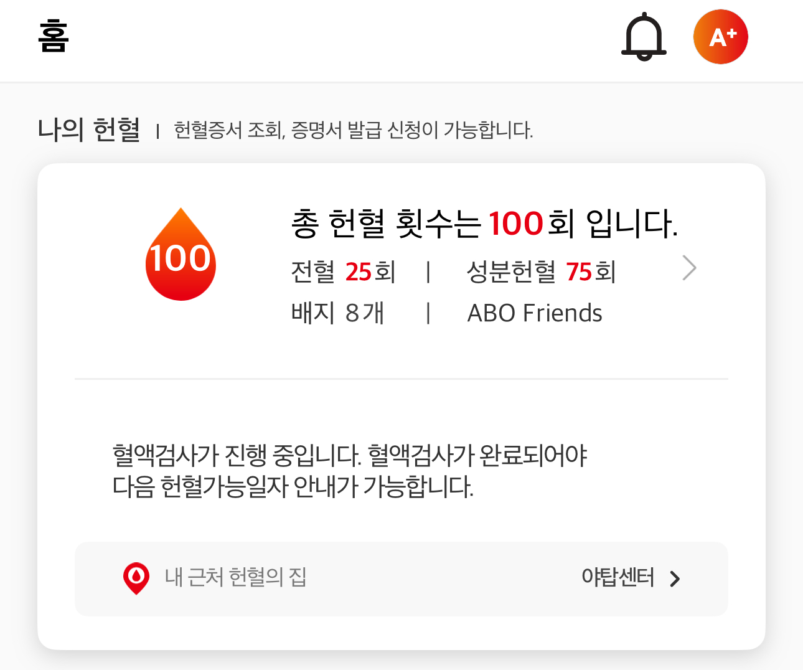Click the 혈액검사가 진행 중입니다 notice
Screen dimensions: 803x670
[349, 471]
